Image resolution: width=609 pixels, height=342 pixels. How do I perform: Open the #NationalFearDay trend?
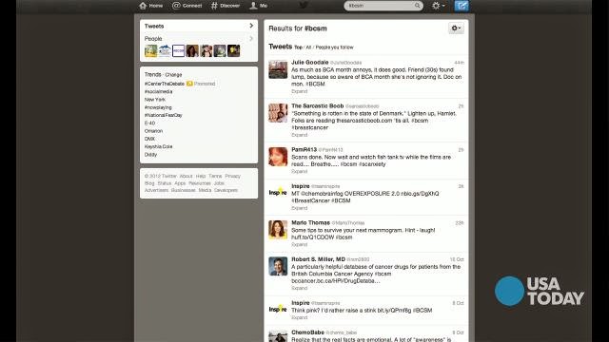click(x=163, y=115)
